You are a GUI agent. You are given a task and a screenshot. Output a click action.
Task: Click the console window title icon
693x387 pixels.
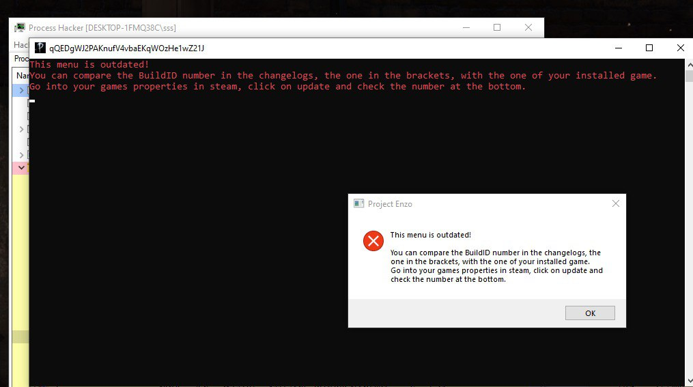(x=40, y=48)
